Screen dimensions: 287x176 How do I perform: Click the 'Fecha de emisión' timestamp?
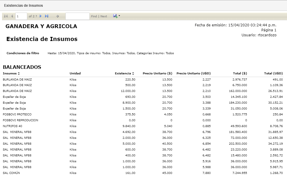[236, 25]
